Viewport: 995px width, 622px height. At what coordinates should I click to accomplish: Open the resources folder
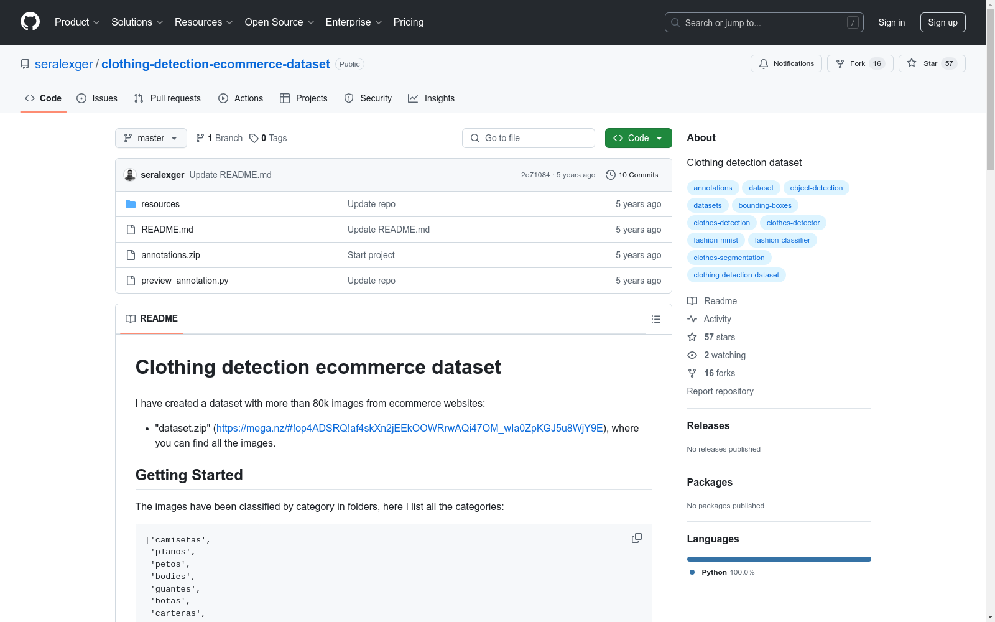click(x=160, y=204)
